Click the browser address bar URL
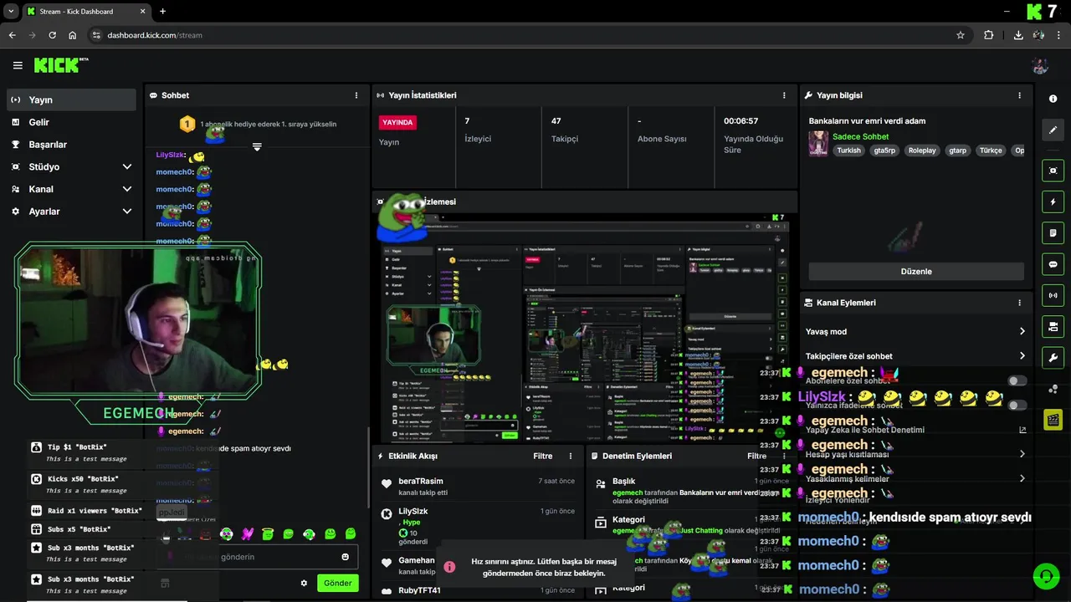This screenshot has width=1071, height=602. 155,35
